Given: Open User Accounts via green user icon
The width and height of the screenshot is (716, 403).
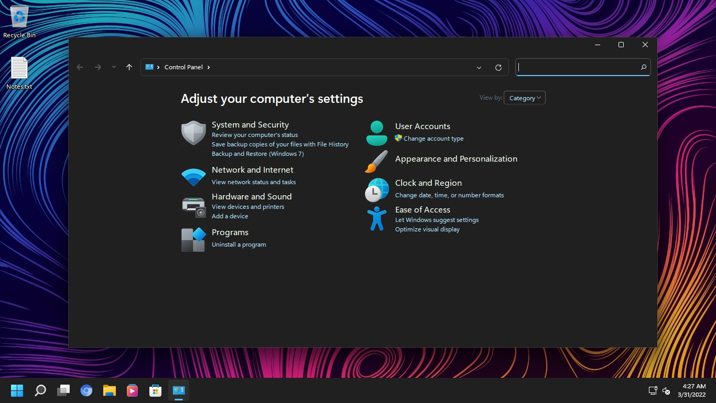Looking at the screenshot, I should click(376, 132).
